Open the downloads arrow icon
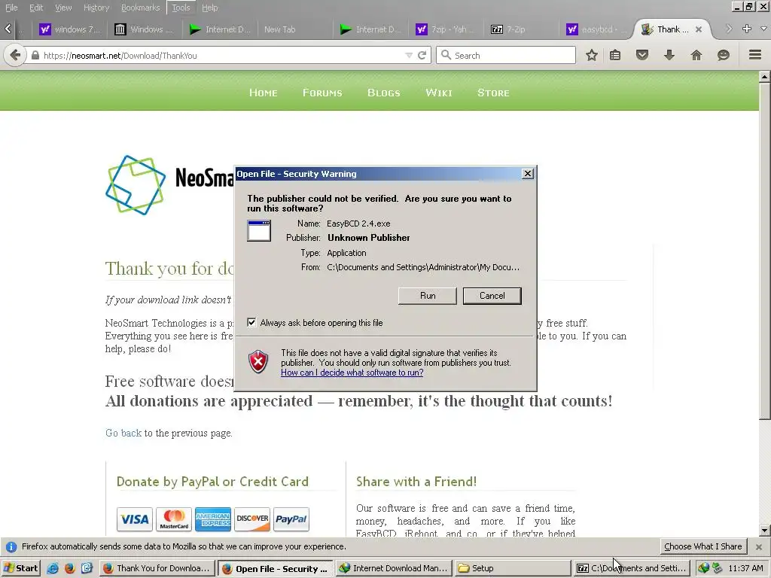The height and width of the screenshot is (578, 771). [669, 55]
